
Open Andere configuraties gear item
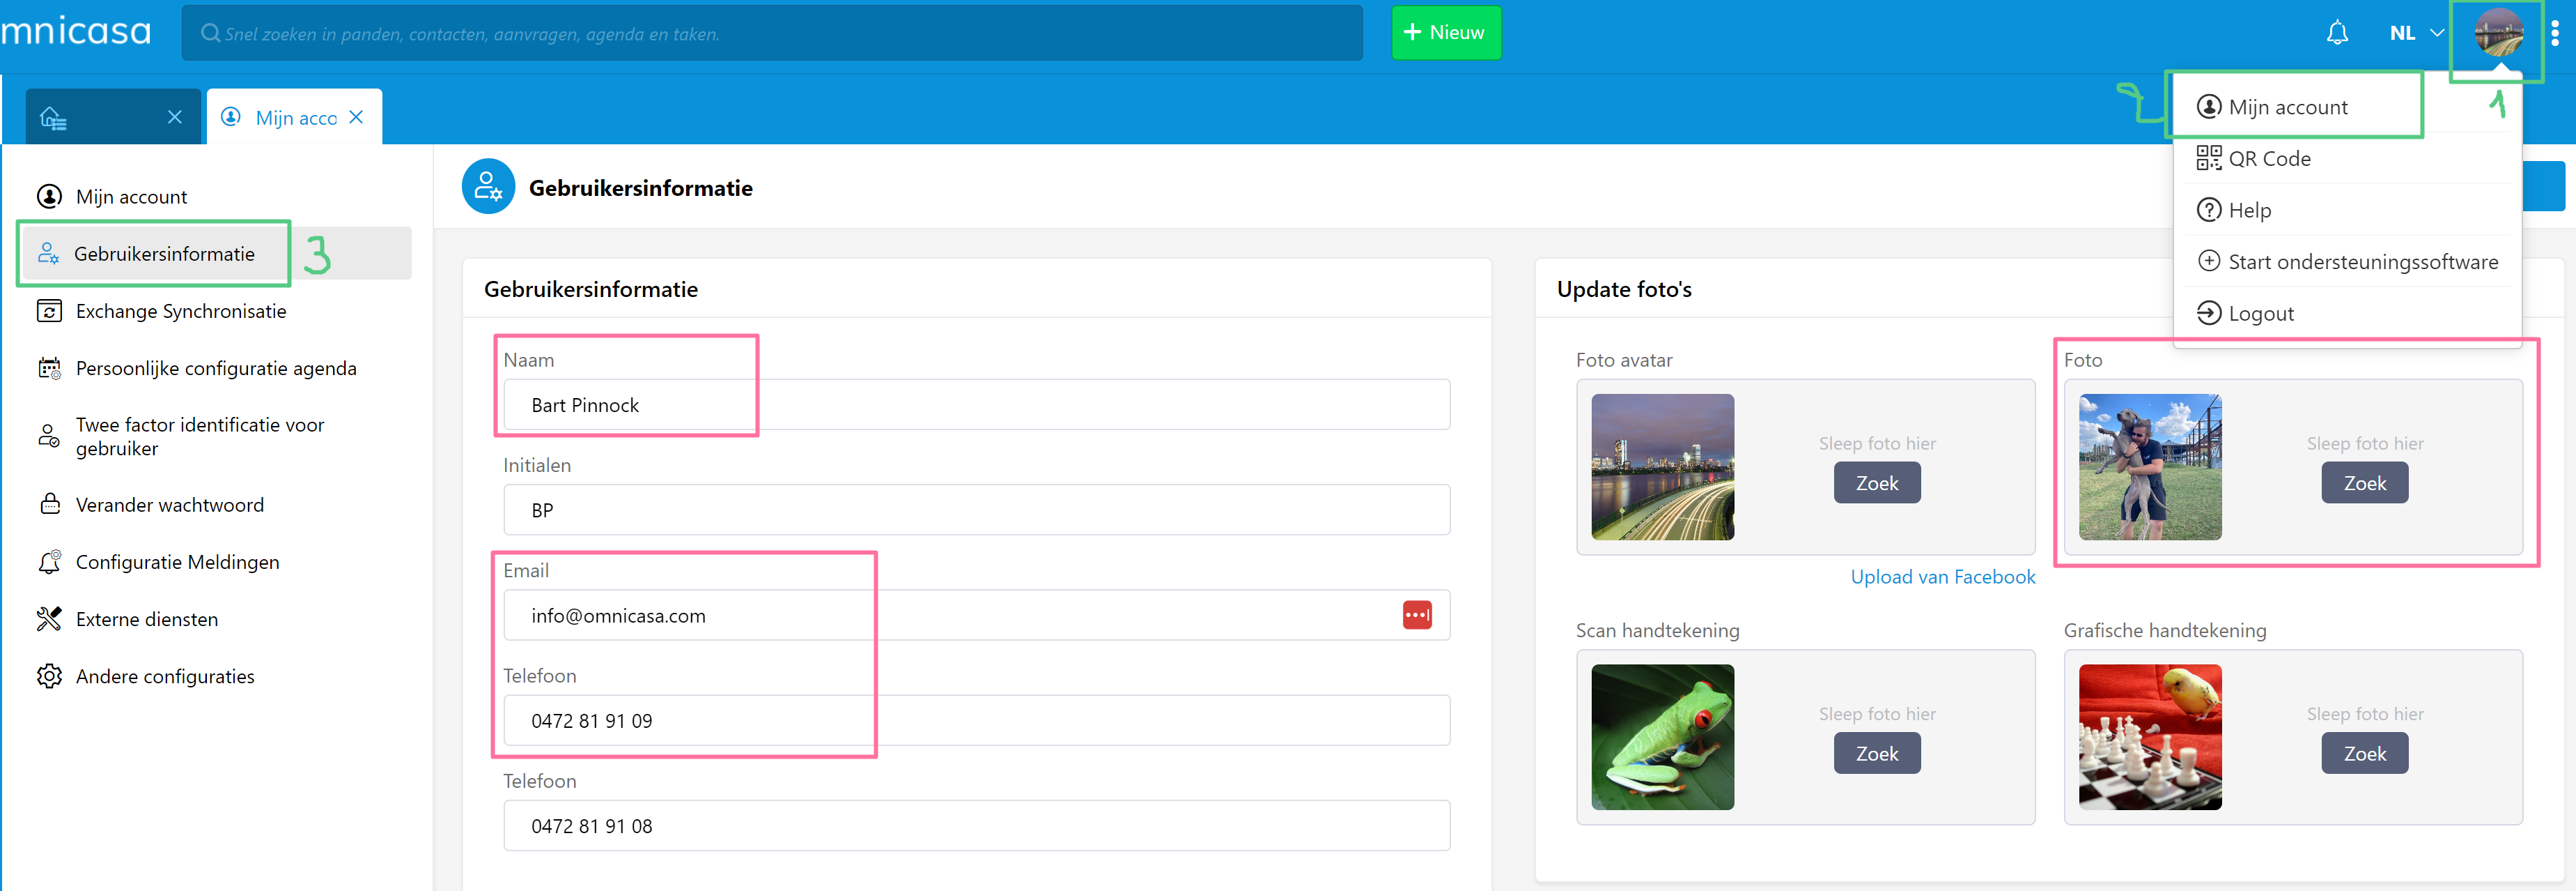click(x=165, y=676)
